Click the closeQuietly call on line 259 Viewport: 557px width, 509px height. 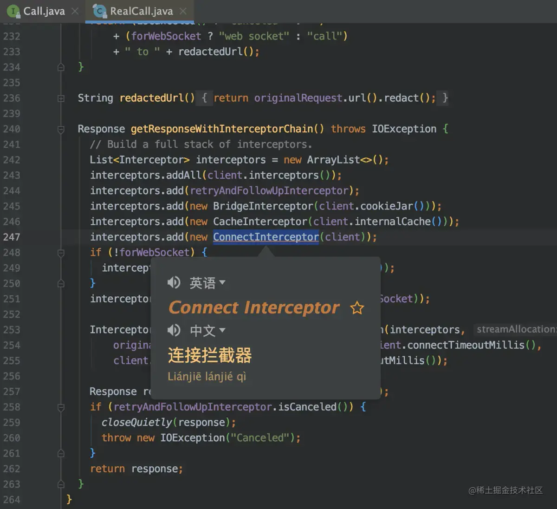[x=137, y=422]
